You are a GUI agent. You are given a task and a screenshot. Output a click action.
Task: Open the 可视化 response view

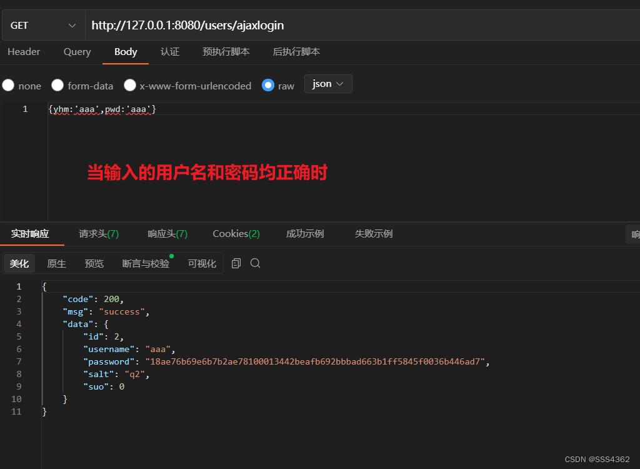click(x=202, y=263)
